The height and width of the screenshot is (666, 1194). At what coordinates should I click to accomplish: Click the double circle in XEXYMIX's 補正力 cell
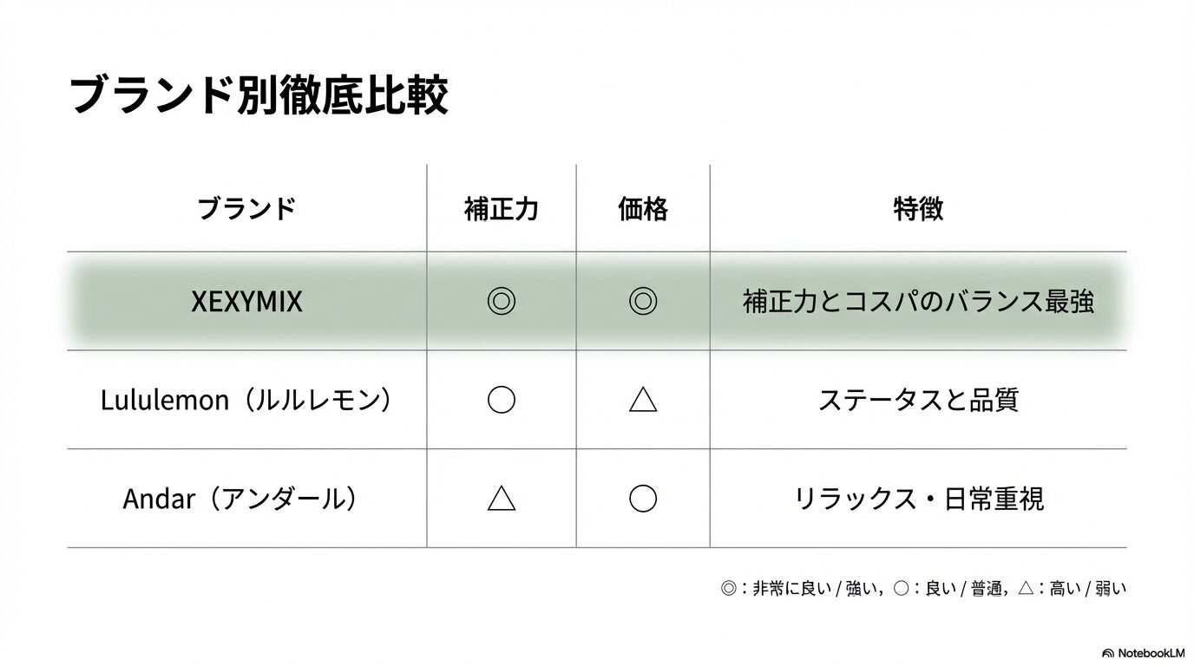click(x=502, y=301)
